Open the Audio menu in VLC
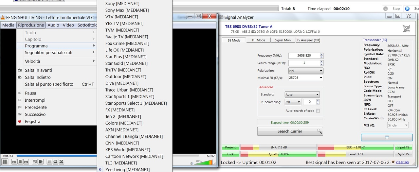Screen dimensions: 419x172 tap(53, 25)
